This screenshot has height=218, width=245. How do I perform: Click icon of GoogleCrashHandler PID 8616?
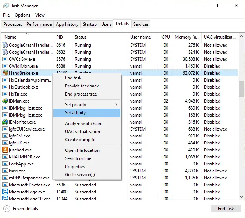coord(5,45)
